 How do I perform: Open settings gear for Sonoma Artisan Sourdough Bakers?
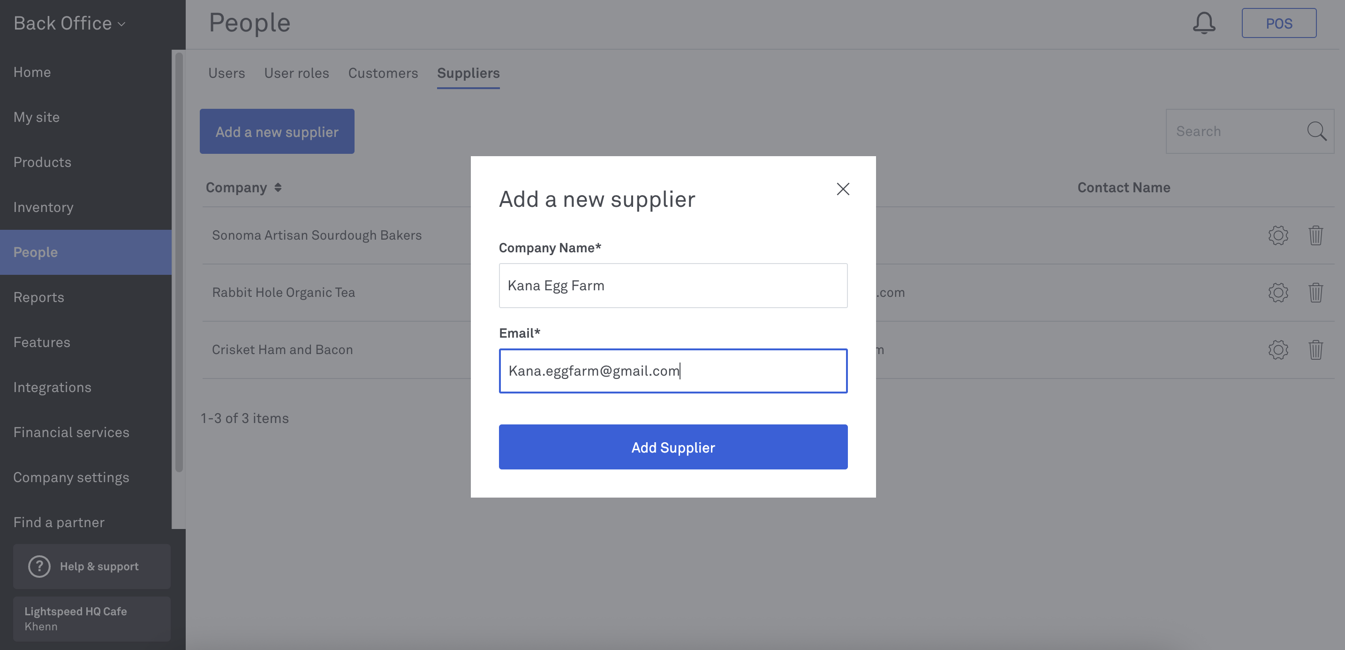point(1278,235)
